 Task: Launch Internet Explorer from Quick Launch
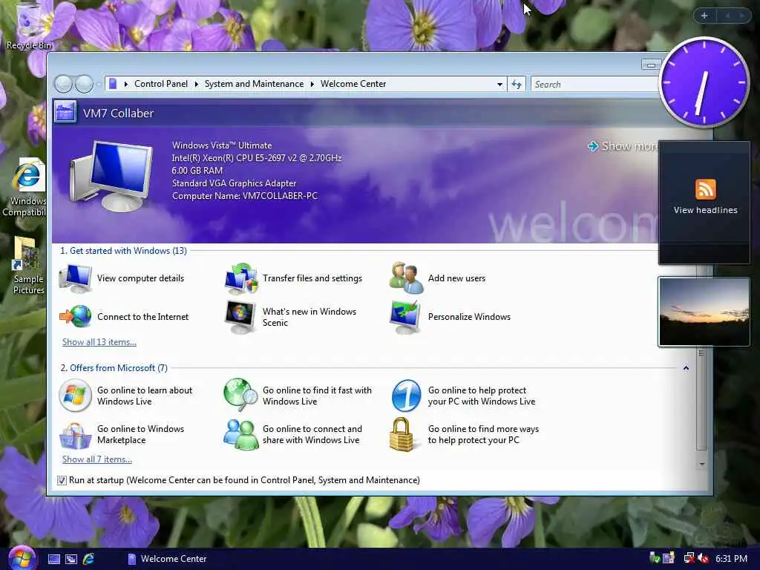tap(88, 559)
